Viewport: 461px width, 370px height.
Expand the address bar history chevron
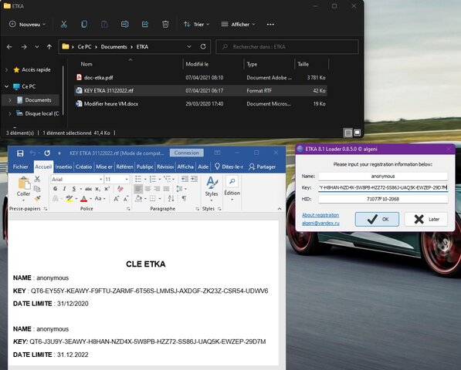pos(189,47)
